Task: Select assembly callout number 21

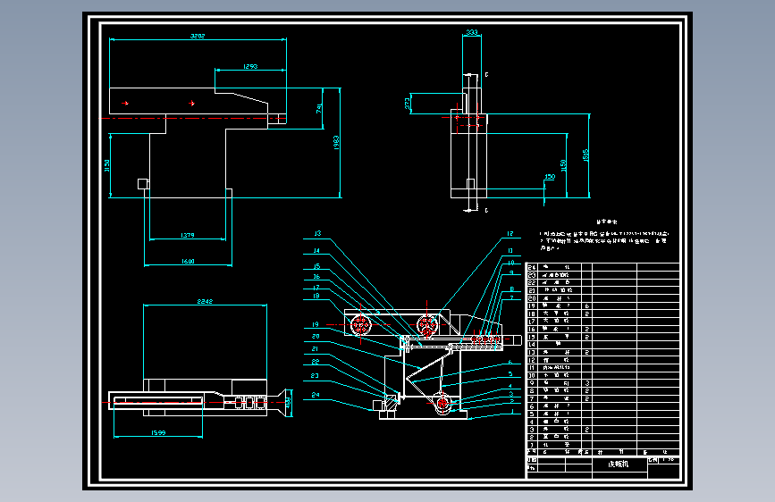Action: click(x=315, y=349)
